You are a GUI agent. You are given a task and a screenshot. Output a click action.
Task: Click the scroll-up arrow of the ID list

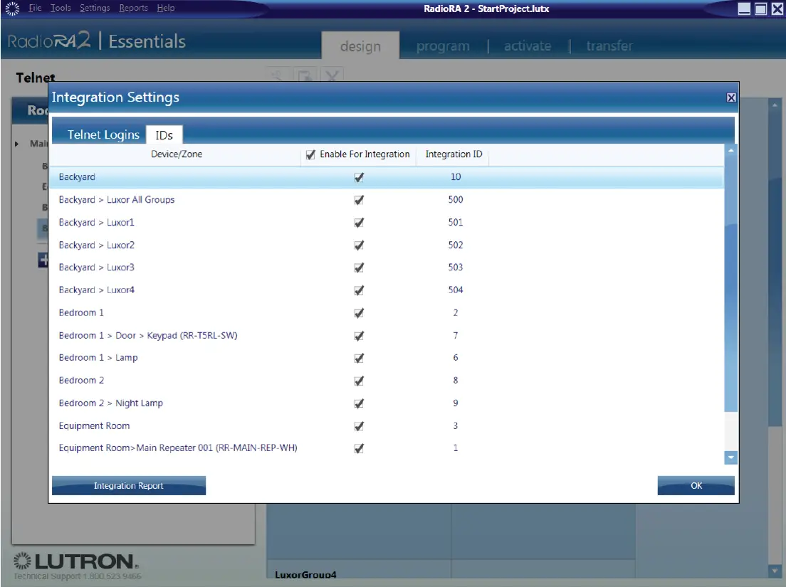pos(730,151)
